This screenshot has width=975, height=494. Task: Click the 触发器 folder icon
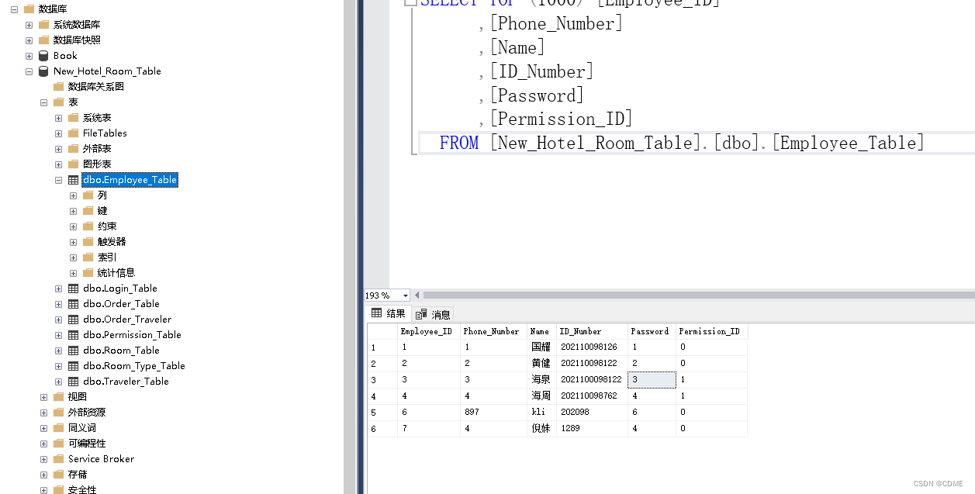tap(88, 242)
